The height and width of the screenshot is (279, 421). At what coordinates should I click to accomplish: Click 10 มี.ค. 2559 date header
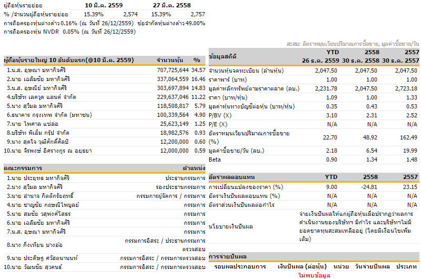pyautogui.click(x=104, y=5)
